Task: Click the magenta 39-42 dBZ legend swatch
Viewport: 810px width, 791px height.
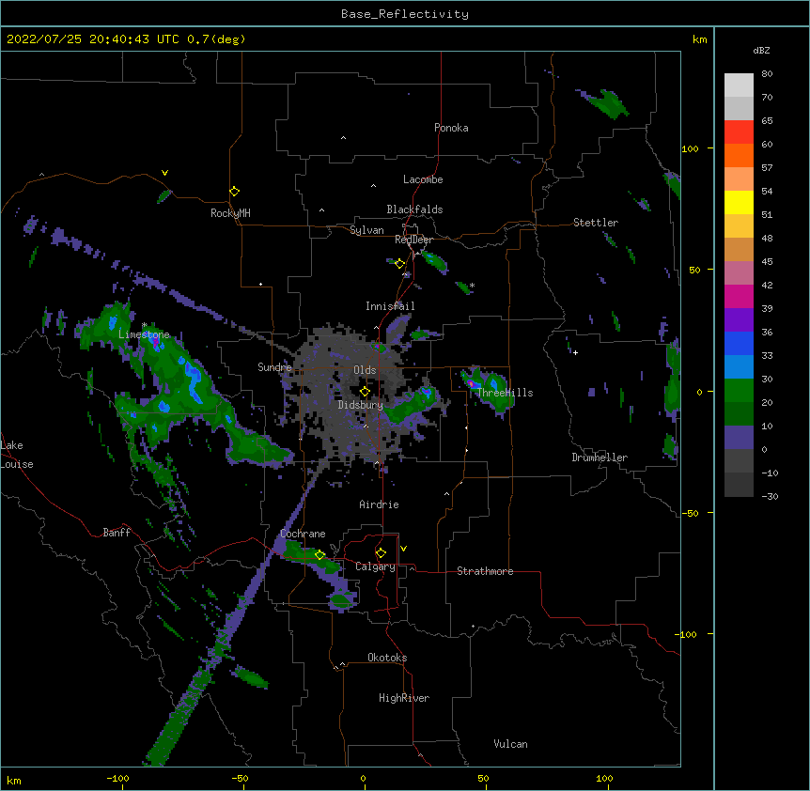Action: [x=739, y=296]
